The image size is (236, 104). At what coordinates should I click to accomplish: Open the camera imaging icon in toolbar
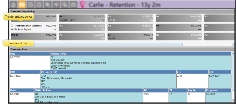click(x=74, y=5)
